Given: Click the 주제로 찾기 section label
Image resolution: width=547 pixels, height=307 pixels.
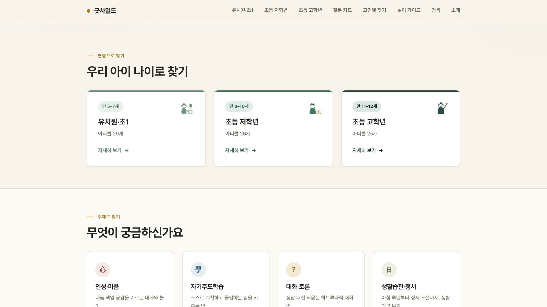Looking at the screenshot, I should click(x=109, y=217).
